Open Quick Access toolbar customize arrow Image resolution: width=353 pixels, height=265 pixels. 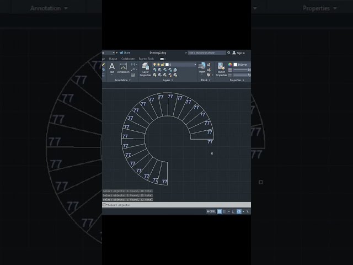[x=116, y=53]
